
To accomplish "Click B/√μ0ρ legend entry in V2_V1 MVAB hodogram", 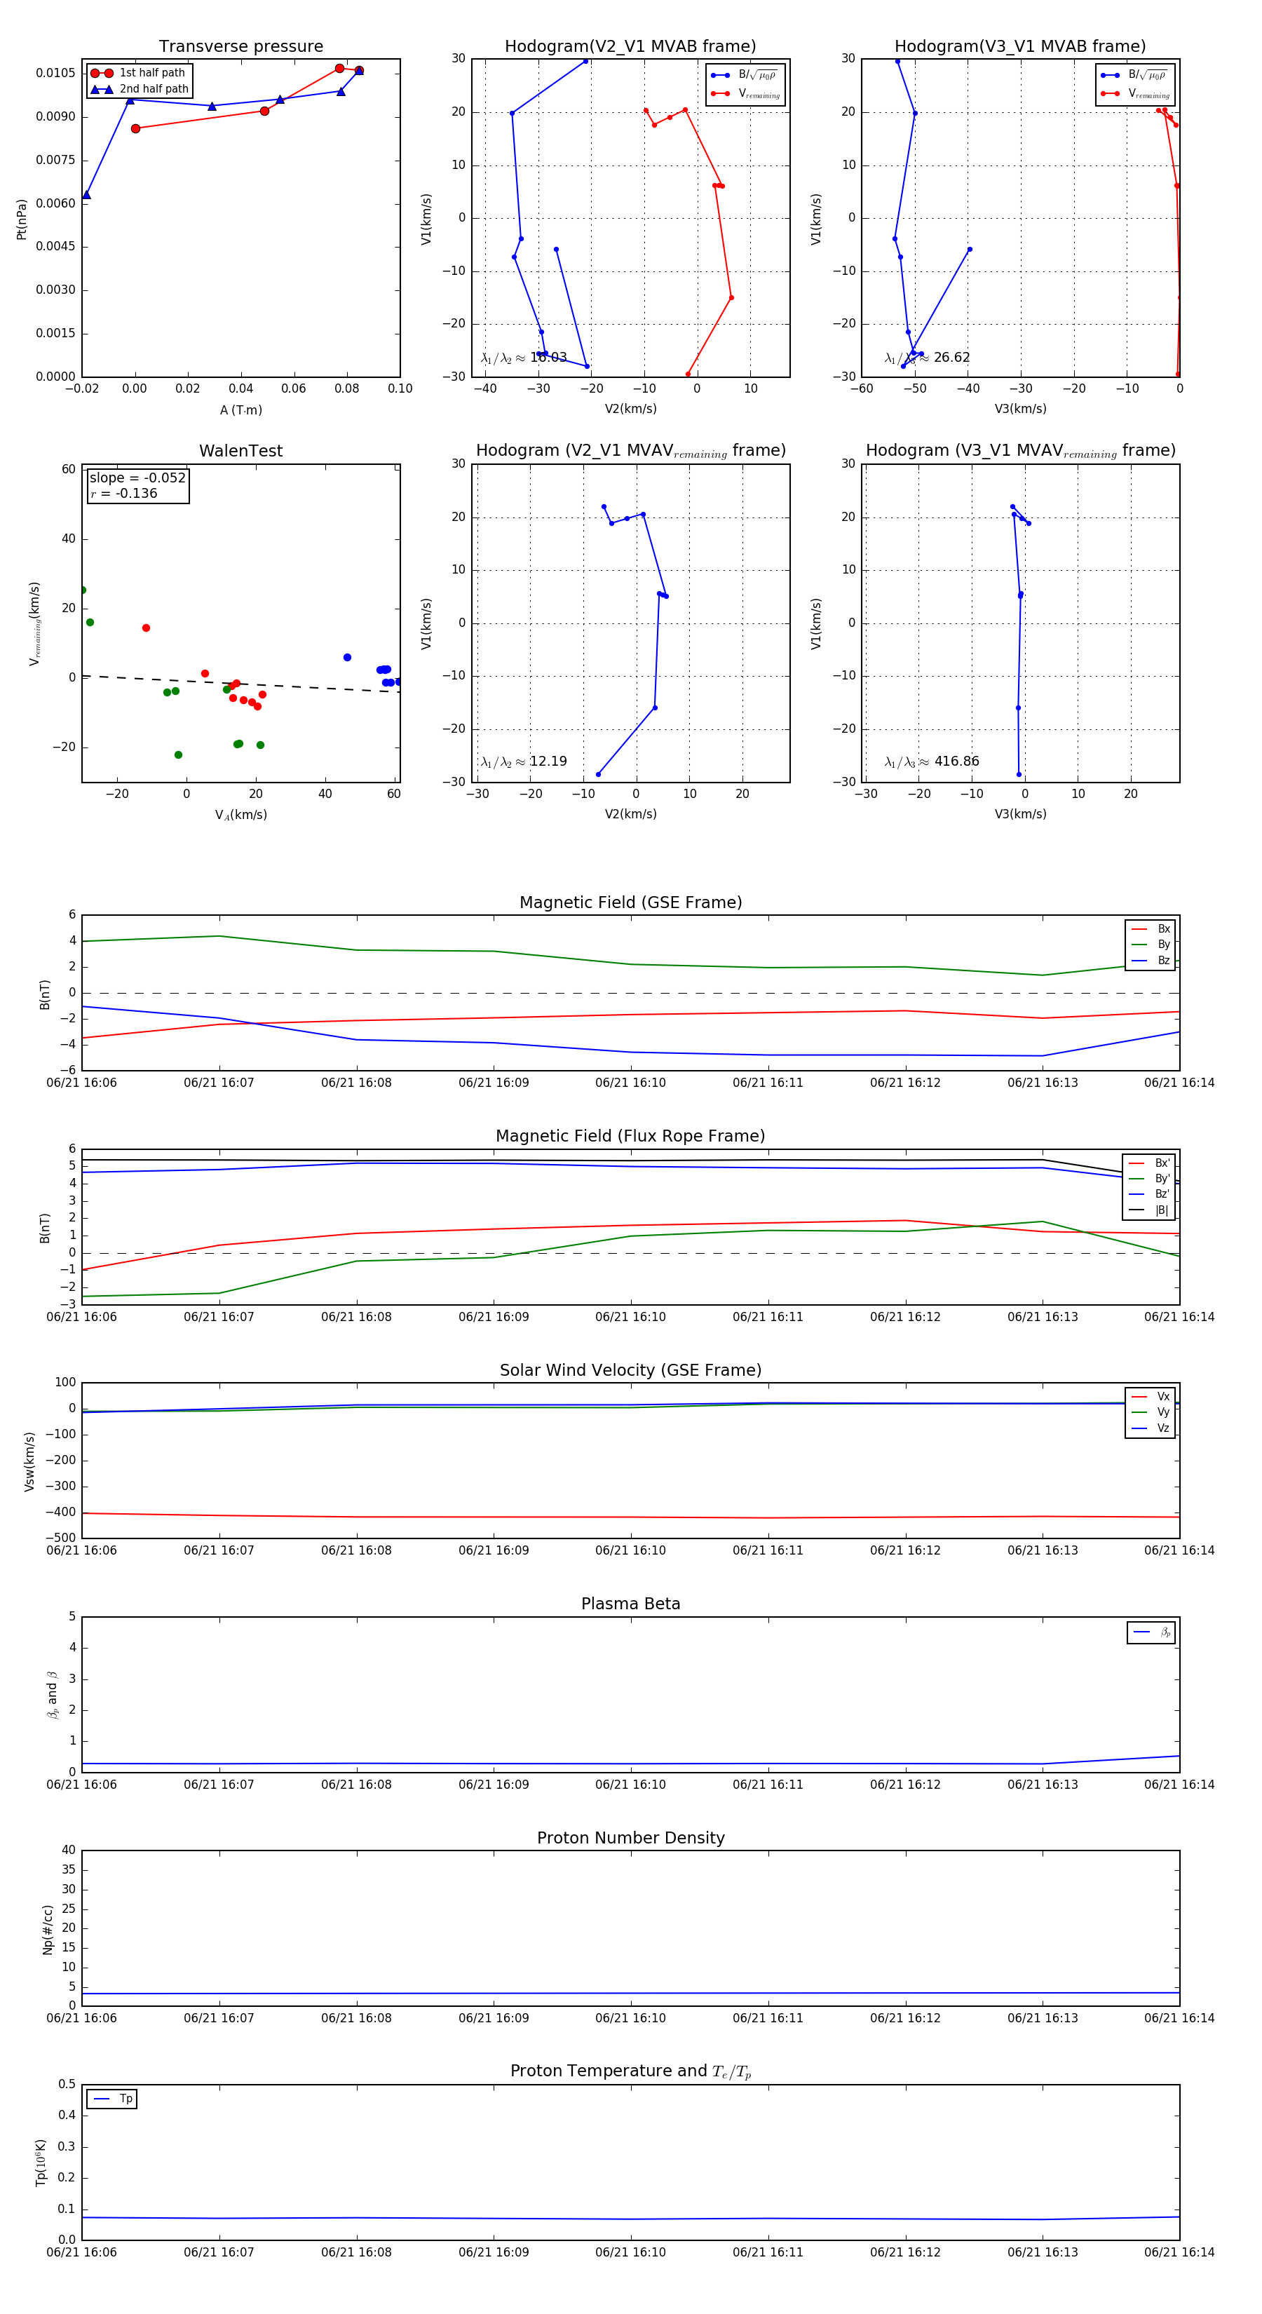I will [745, 76].
